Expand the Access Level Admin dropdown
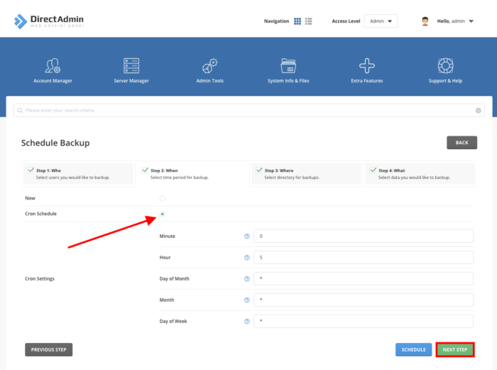 [381, 21]
